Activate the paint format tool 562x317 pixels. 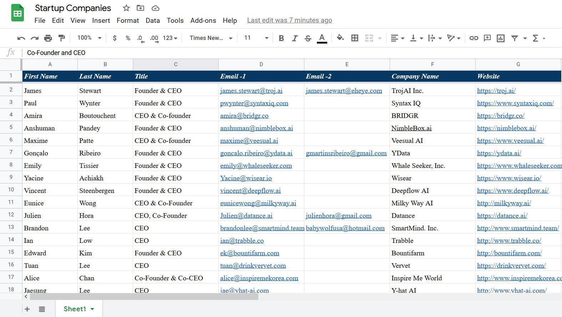point(61,38)
